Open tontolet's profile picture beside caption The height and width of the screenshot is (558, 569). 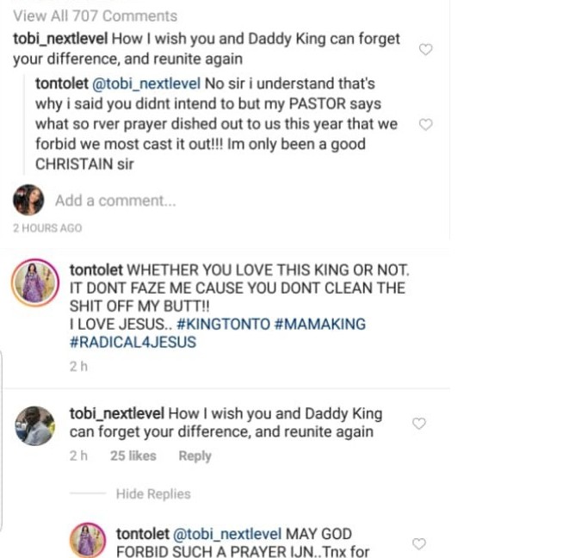[34, 283]
